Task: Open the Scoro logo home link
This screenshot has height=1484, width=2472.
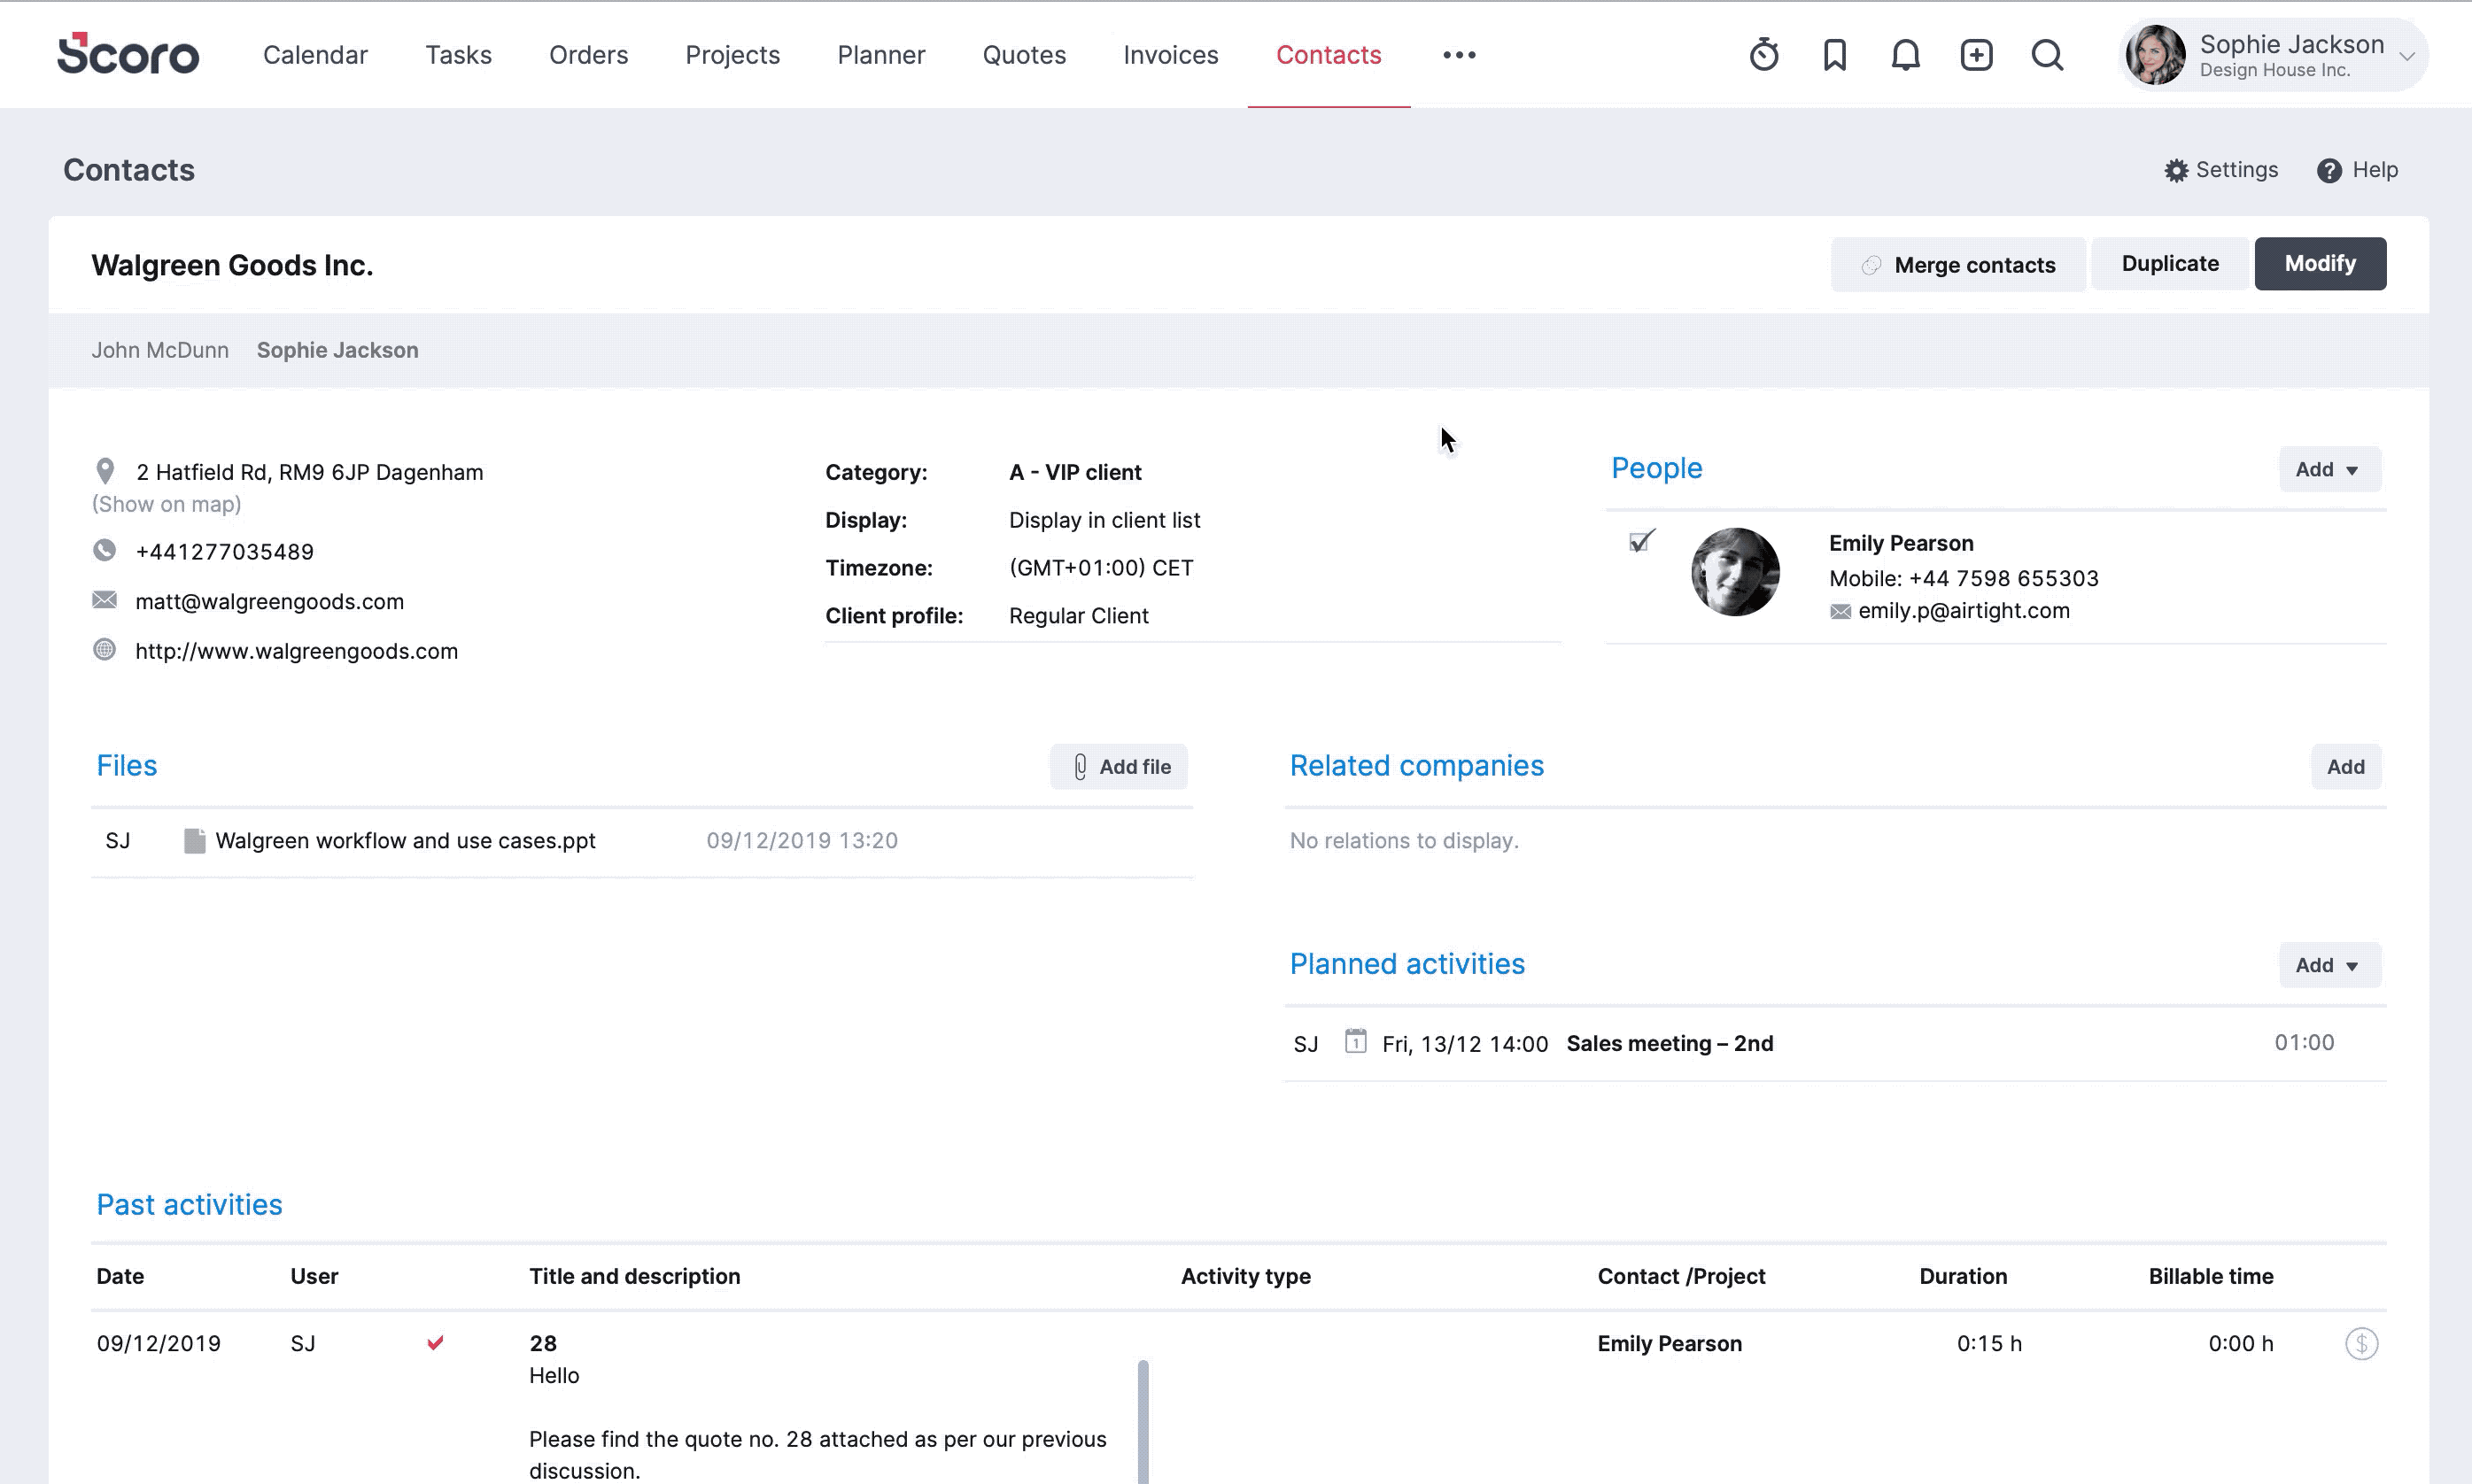Action: click(128, 54)
